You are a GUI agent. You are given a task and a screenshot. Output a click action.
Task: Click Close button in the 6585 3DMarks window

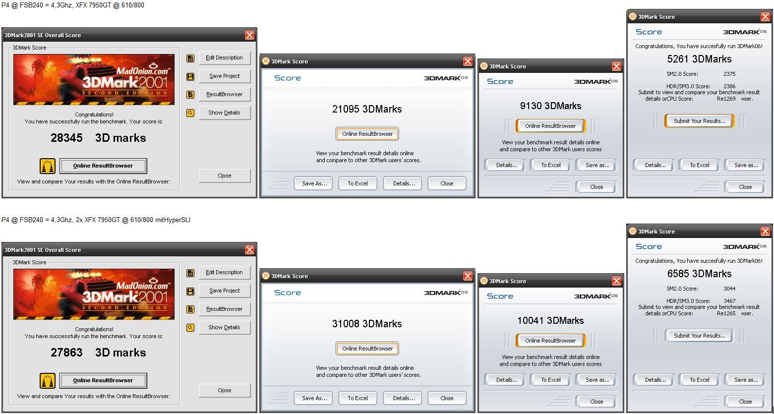(x=745, y=402)
